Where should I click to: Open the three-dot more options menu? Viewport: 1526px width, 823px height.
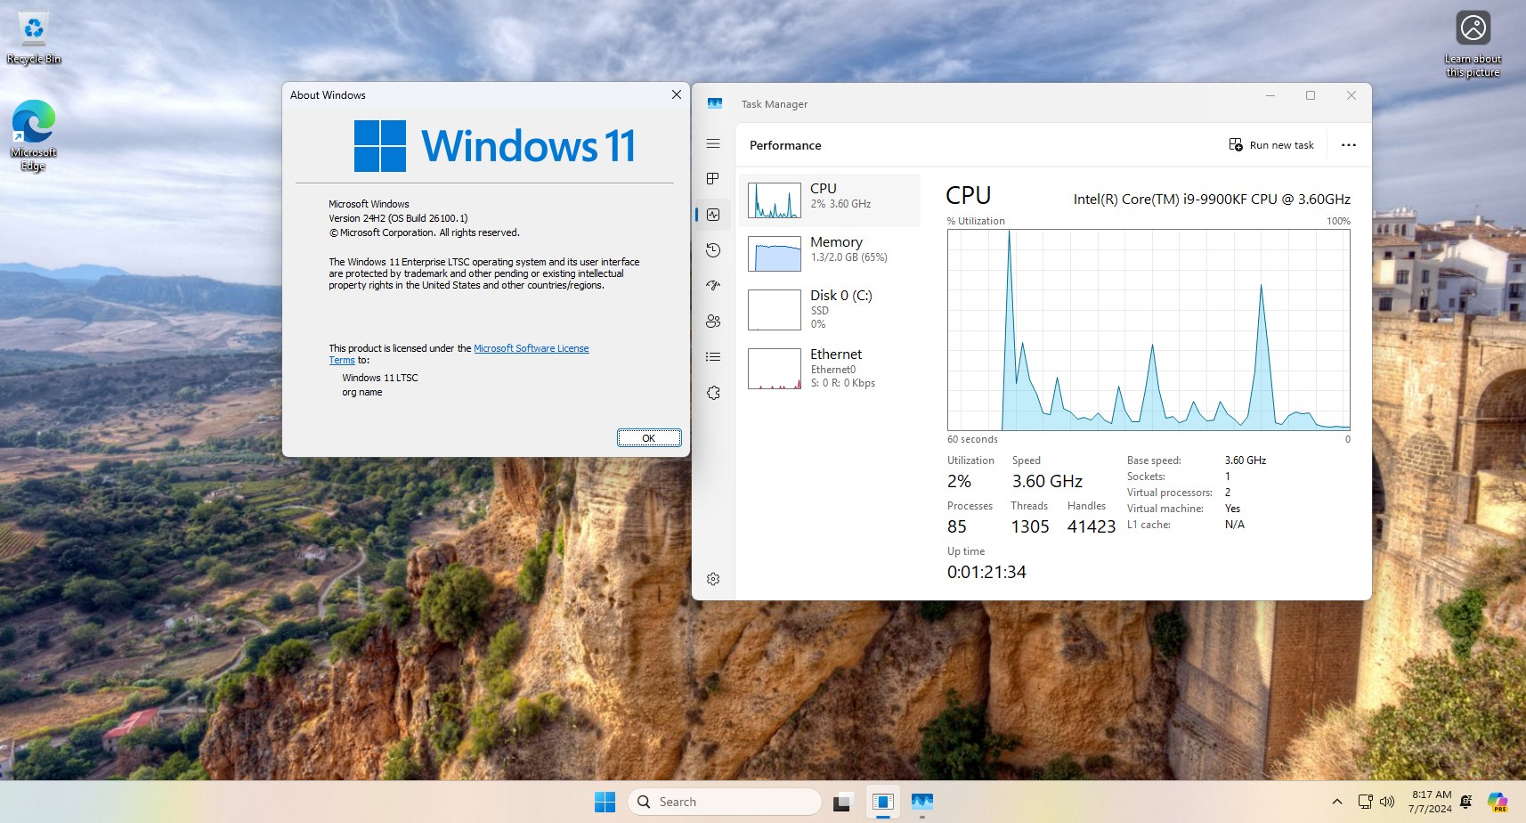[1349, 145]
